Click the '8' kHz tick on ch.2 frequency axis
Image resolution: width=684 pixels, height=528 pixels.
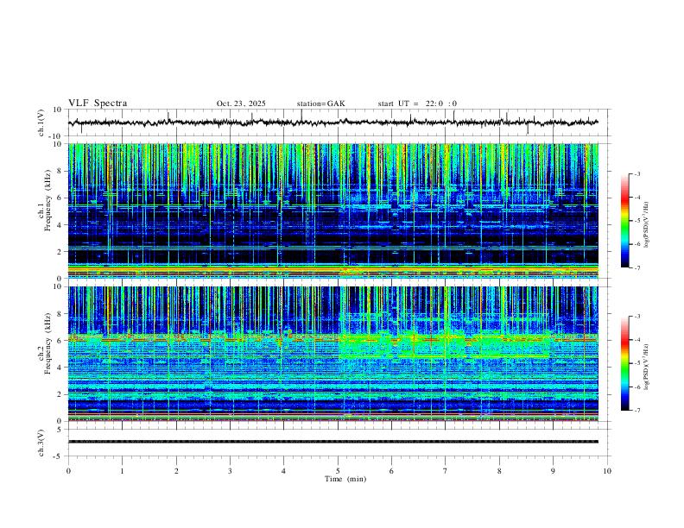[x=60, y=314]
